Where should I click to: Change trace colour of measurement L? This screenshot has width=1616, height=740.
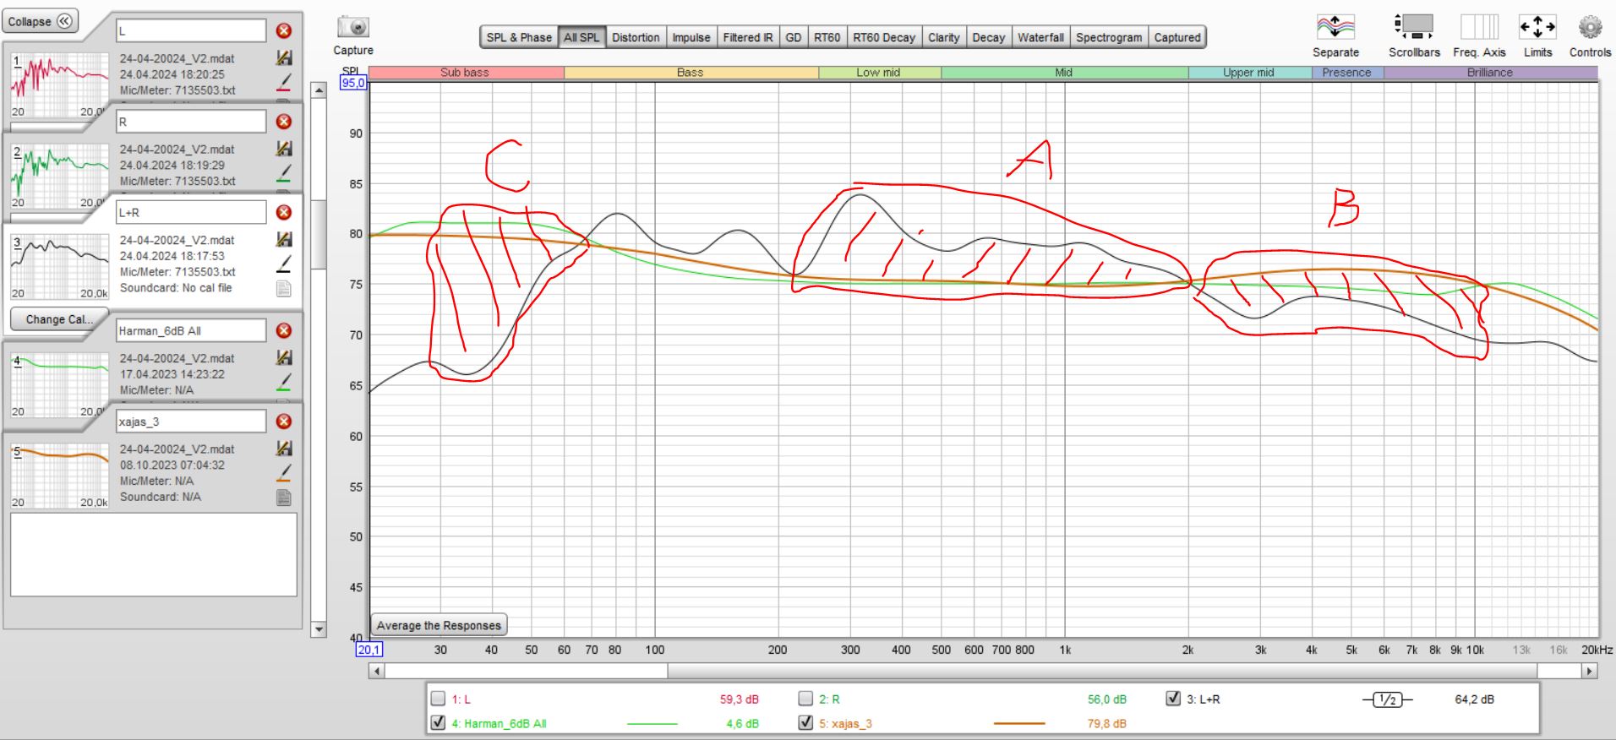(284, 82)
